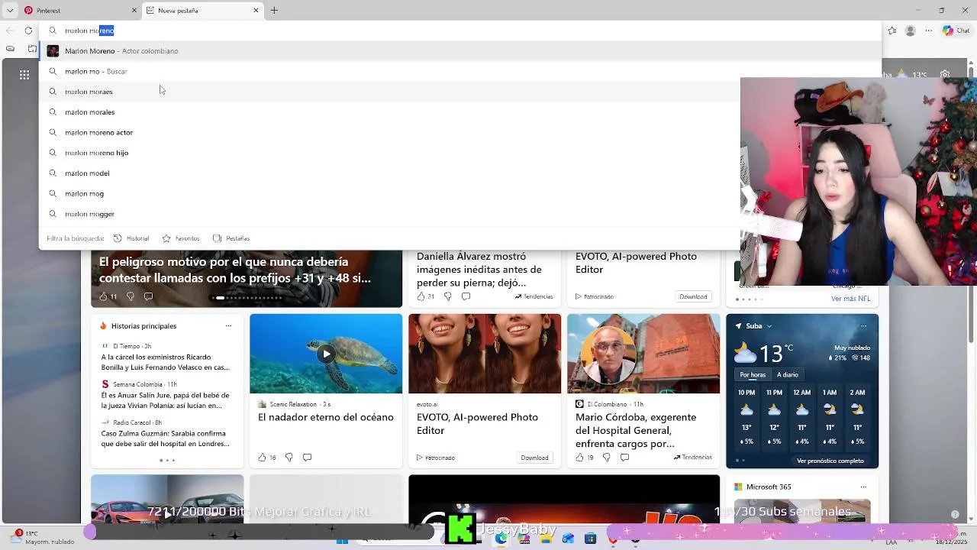The height and width of the screenshot is (550, 977).
Task: Choose the marlon morales suggestion
Action: (390, 112)
